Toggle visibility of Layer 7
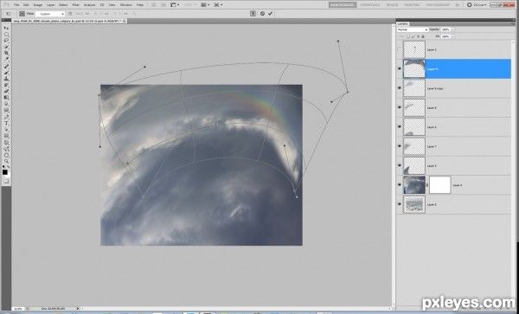The image size is (519, 314). click(399, 146)
